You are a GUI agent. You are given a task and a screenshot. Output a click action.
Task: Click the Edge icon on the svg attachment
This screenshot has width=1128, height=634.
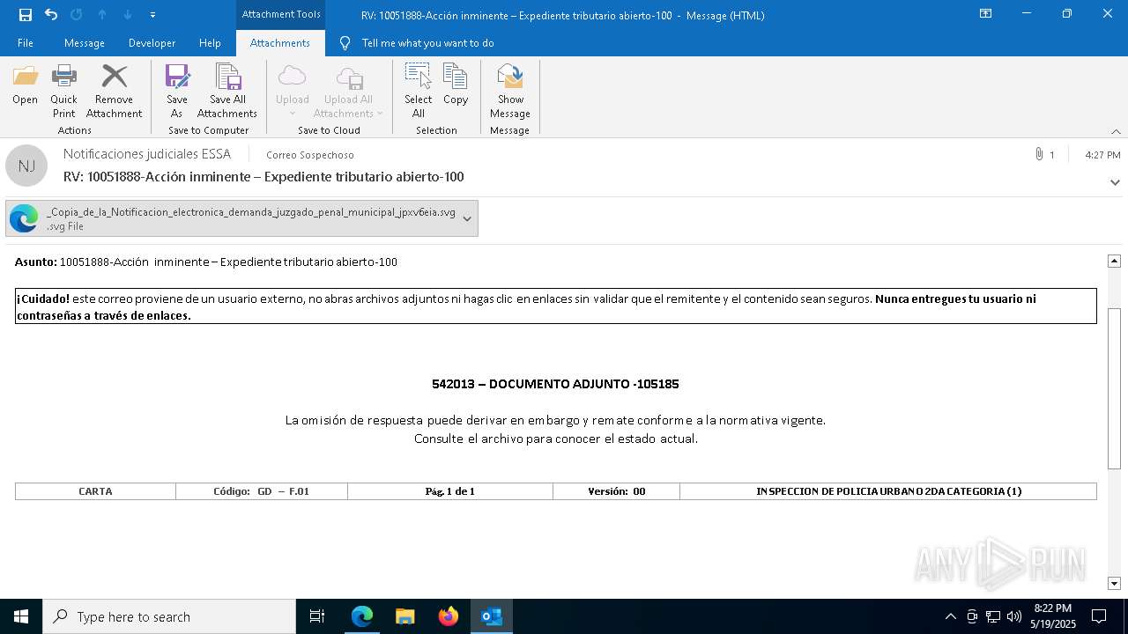(x=24, y=218)
